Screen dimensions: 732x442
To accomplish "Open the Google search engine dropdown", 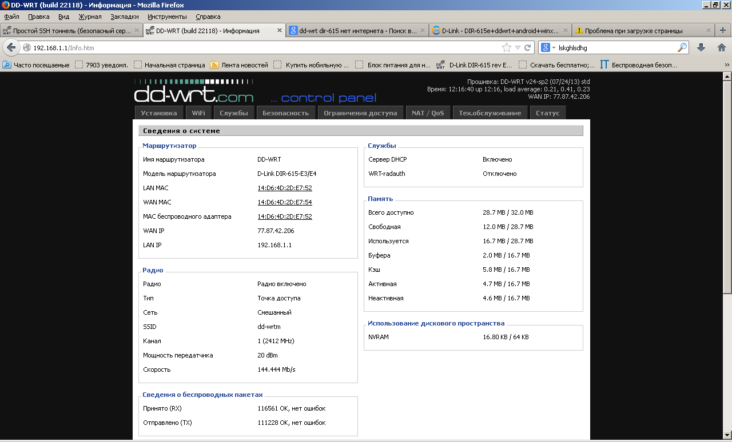I will (x=548, y=48).
